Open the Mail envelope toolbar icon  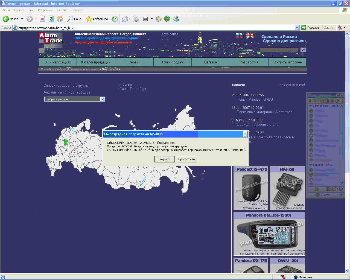click(125, 19)
